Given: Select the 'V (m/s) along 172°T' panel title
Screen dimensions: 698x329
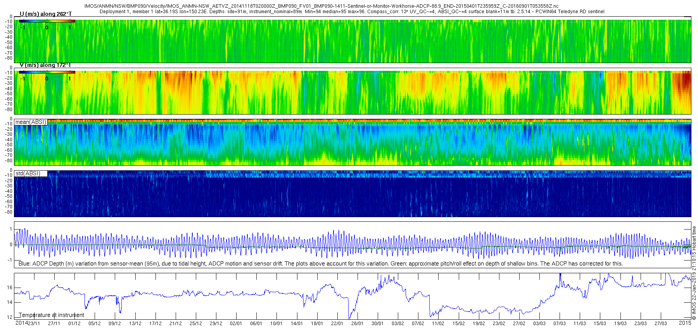Looking at the screenshot, I should pos(45,65).
